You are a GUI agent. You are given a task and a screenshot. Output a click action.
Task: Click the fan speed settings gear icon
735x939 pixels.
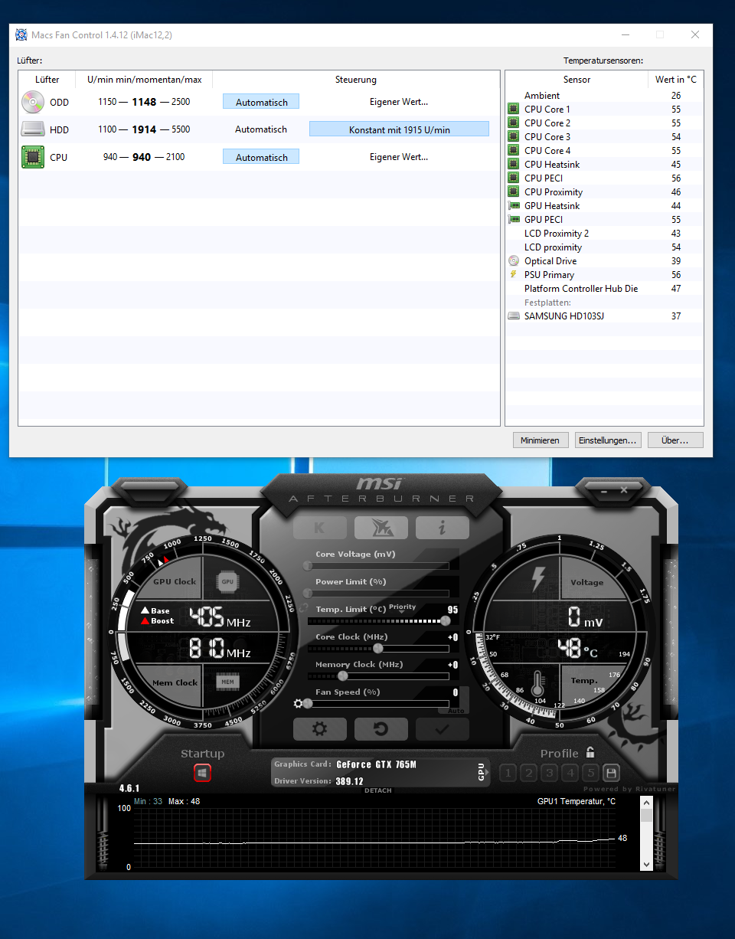299,703
